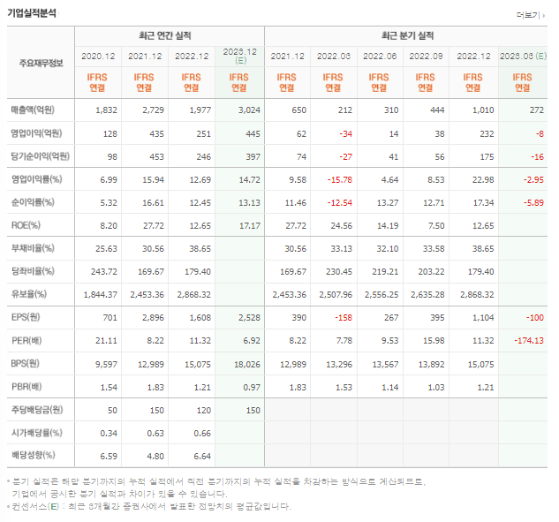Click the 2022.03 quarterly column header
Screen dimensions: 559x522
point(334,57)
